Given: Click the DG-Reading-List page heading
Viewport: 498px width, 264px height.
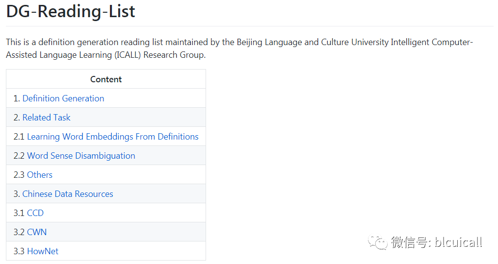Looking at the screenshot, I should 71,12.
